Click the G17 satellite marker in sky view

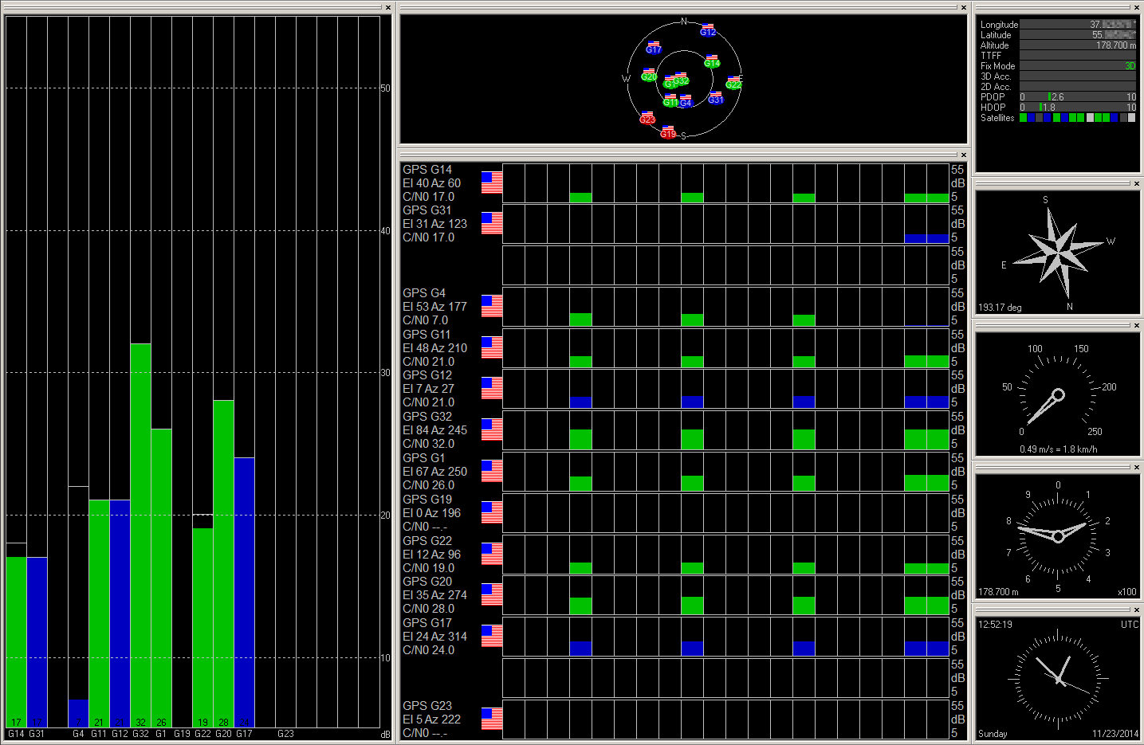[x=653, y=49]
